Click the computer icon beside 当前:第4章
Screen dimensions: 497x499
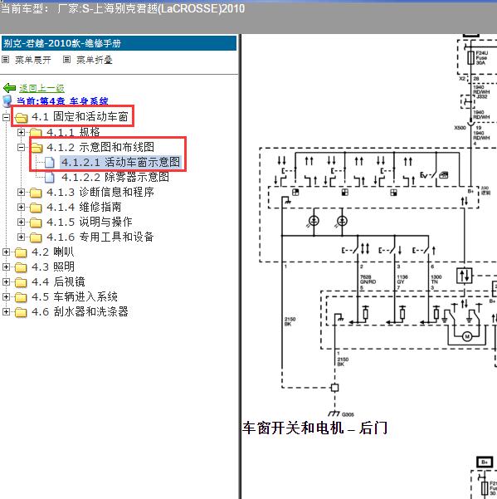(7, 100)
